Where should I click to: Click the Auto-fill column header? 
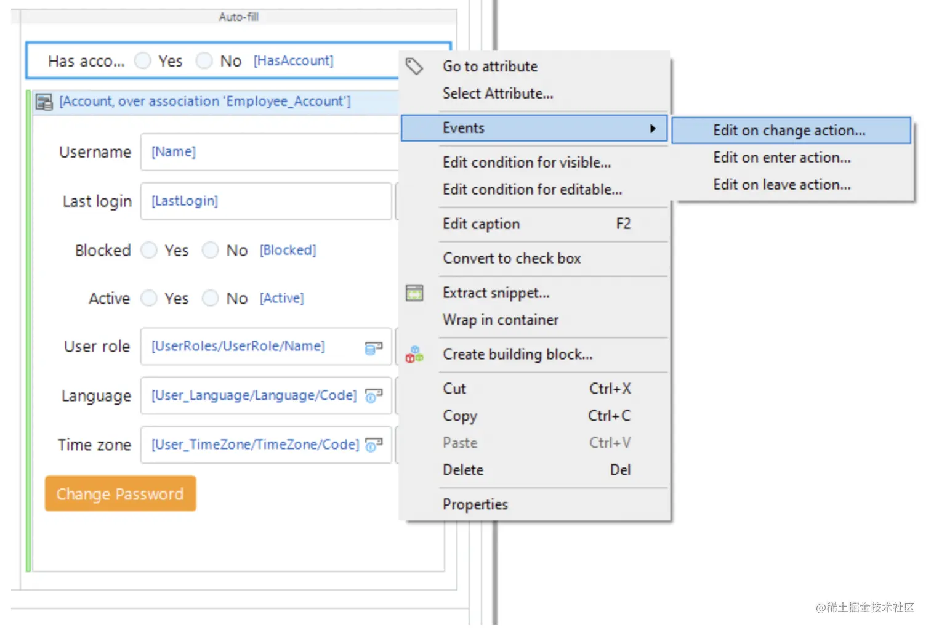click(x=238, y=17)
